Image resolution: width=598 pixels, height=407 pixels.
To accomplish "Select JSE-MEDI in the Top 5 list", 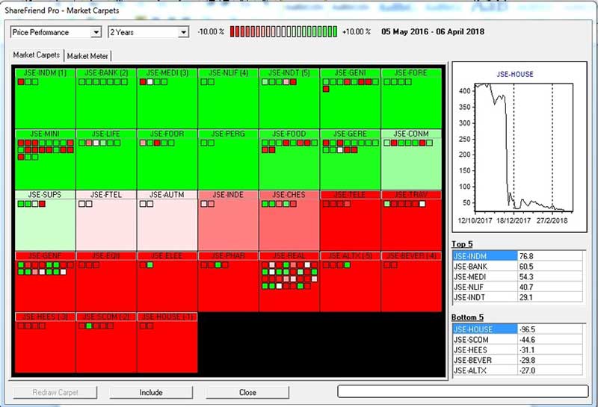I will click(x=484, y=276).
